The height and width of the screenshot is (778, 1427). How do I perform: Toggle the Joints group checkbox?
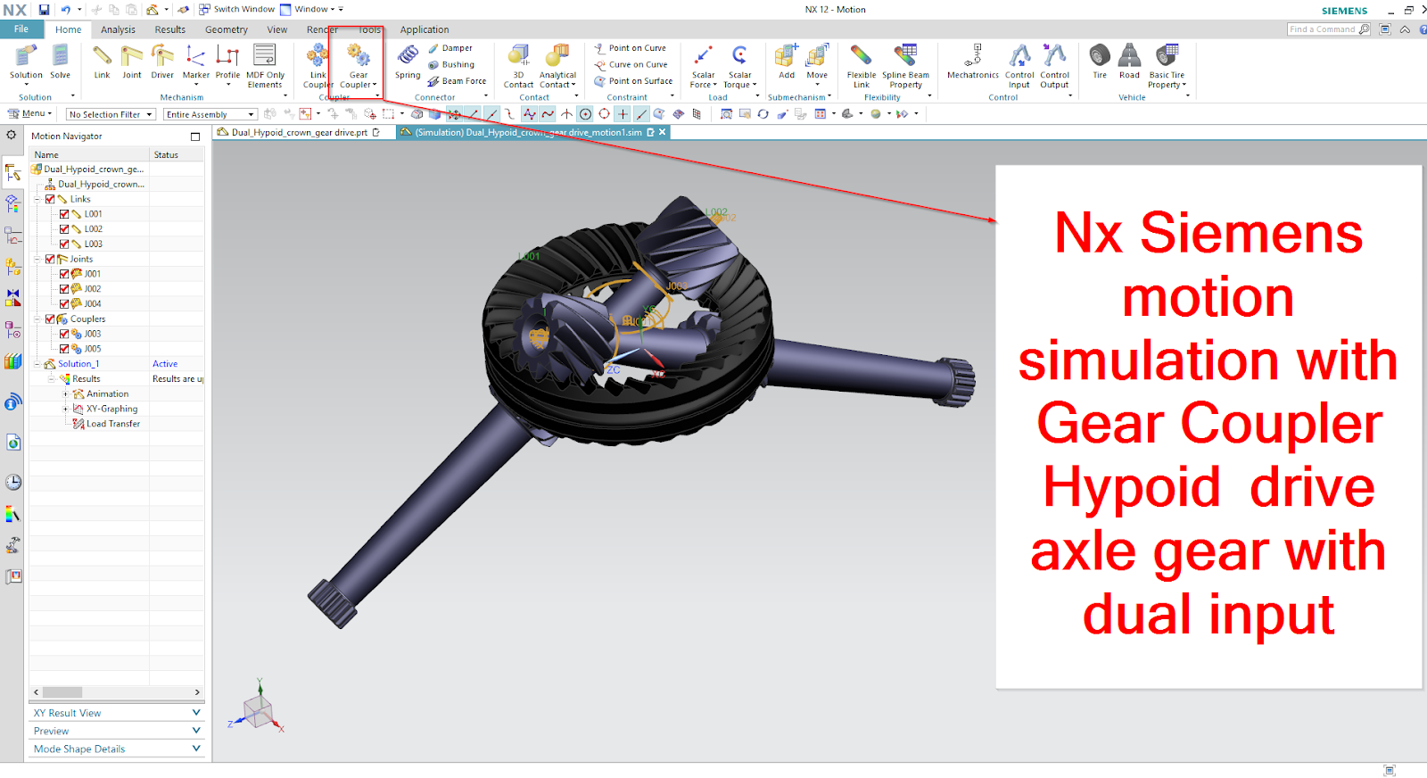click(x=50, y=259)
